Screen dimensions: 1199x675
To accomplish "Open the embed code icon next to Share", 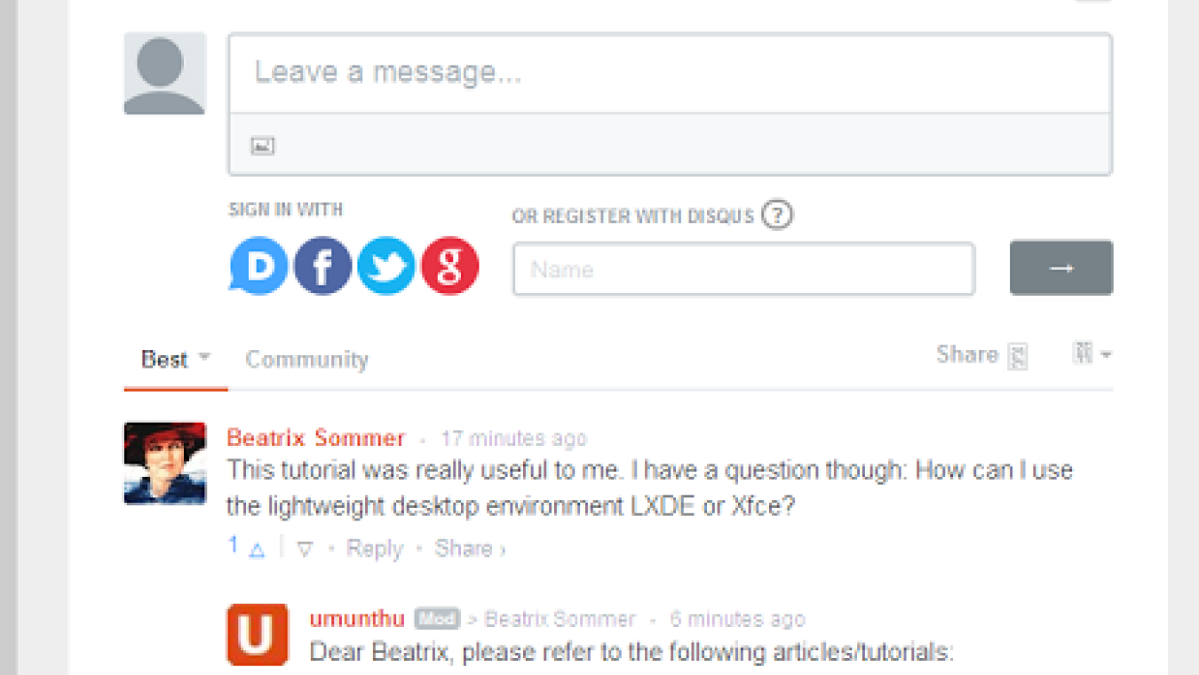I will pyautogui.click(x=1018, y=354).
